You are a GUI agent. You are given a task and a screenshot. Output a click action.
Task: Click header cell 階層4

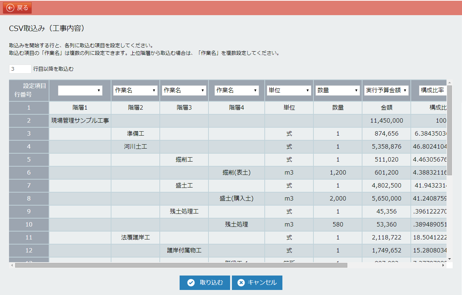tap(237, 107)
